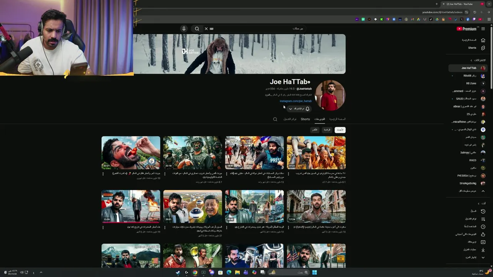The width and height of the screenshot is (493, 277).
Task: Open the site settings icon in address bar
Action: click(466, 12)
